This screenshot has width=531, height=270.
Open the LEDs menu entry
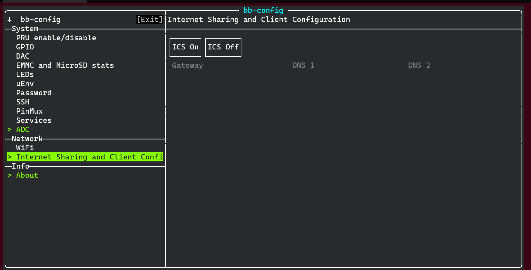click(25, 74)
